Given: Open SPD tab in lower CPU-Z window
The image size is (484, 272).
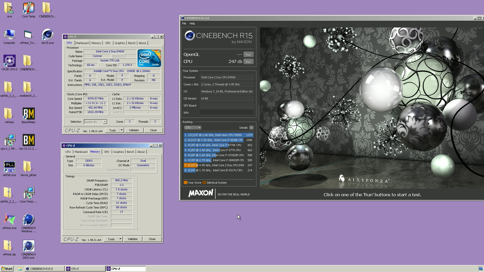Looking at the screenshot, I should 107,152.
